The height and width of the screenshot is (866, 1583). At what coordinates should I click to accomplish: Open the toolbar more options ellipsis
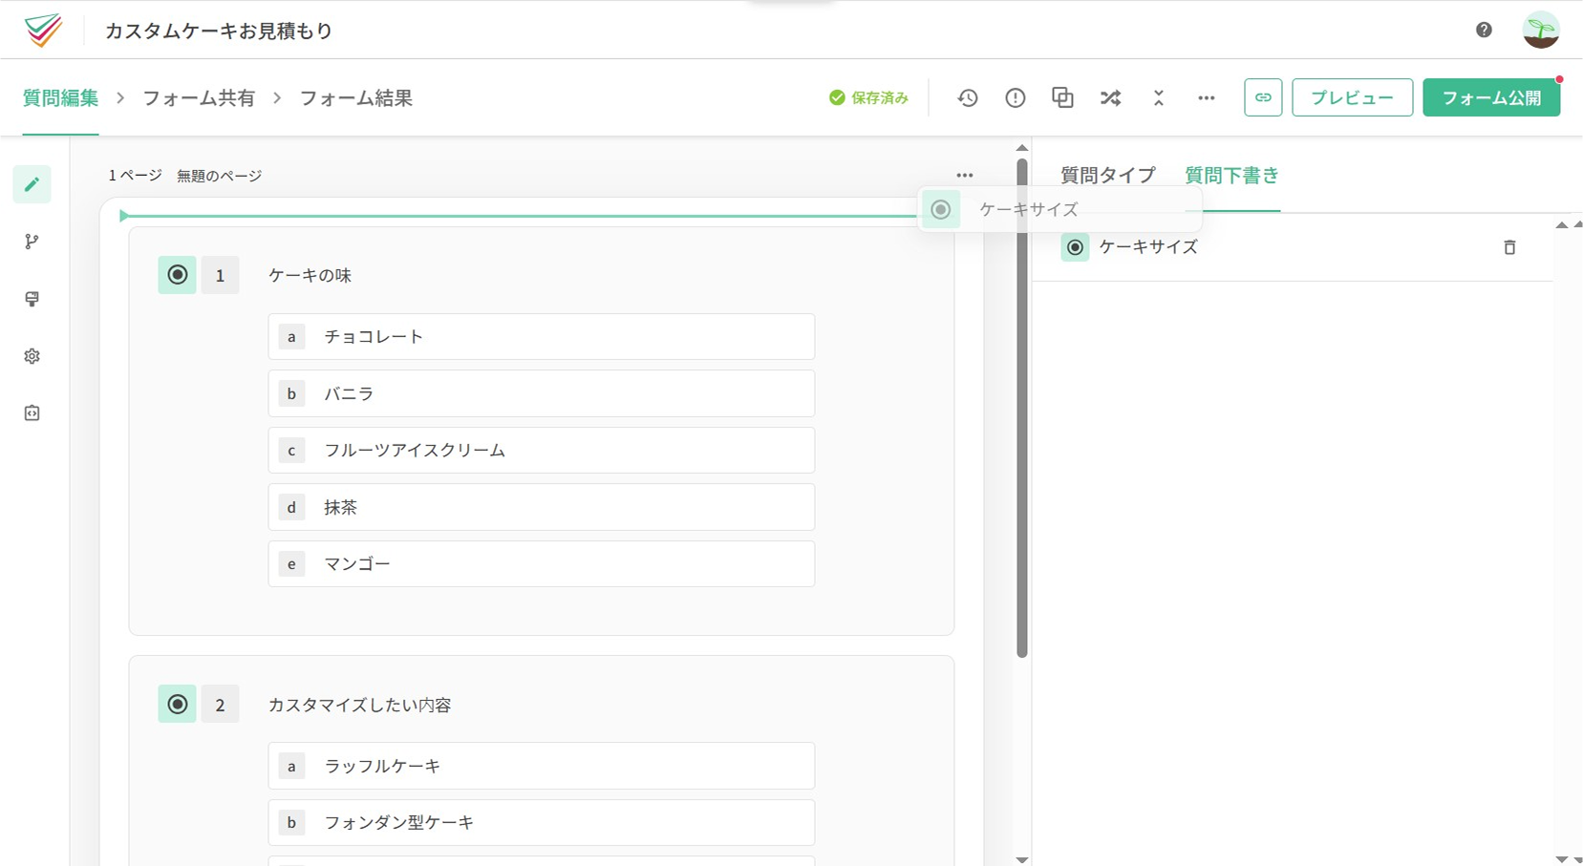(x=1207, y=97)
